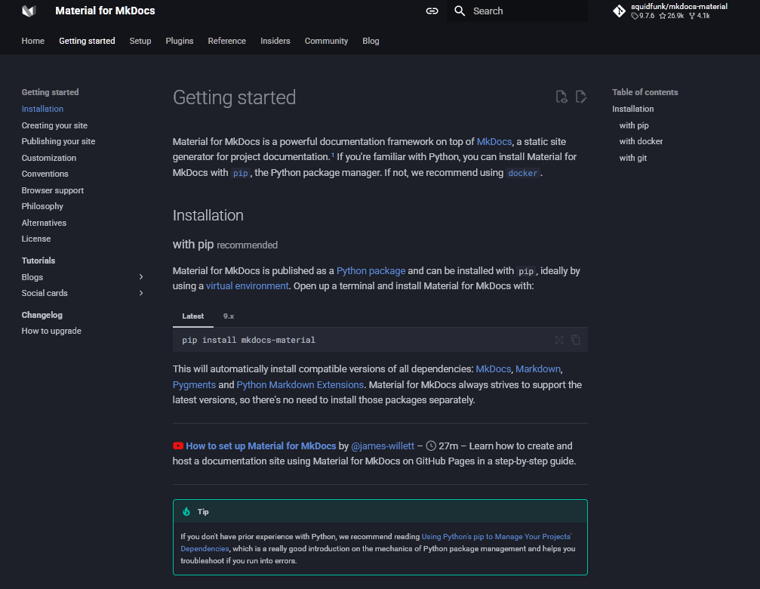Open the Plugins tab
Screen dimensions: 760x589
pyautogui.click(x=180, y=41)
